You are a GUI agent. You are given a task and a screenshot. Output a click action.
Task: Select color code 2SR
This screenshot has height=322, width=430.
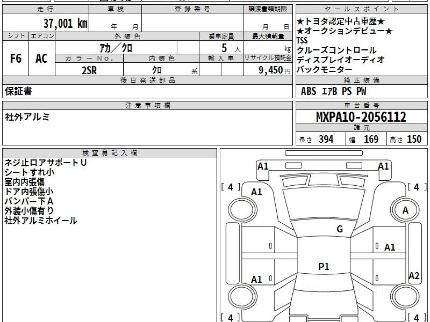[89, 70]
